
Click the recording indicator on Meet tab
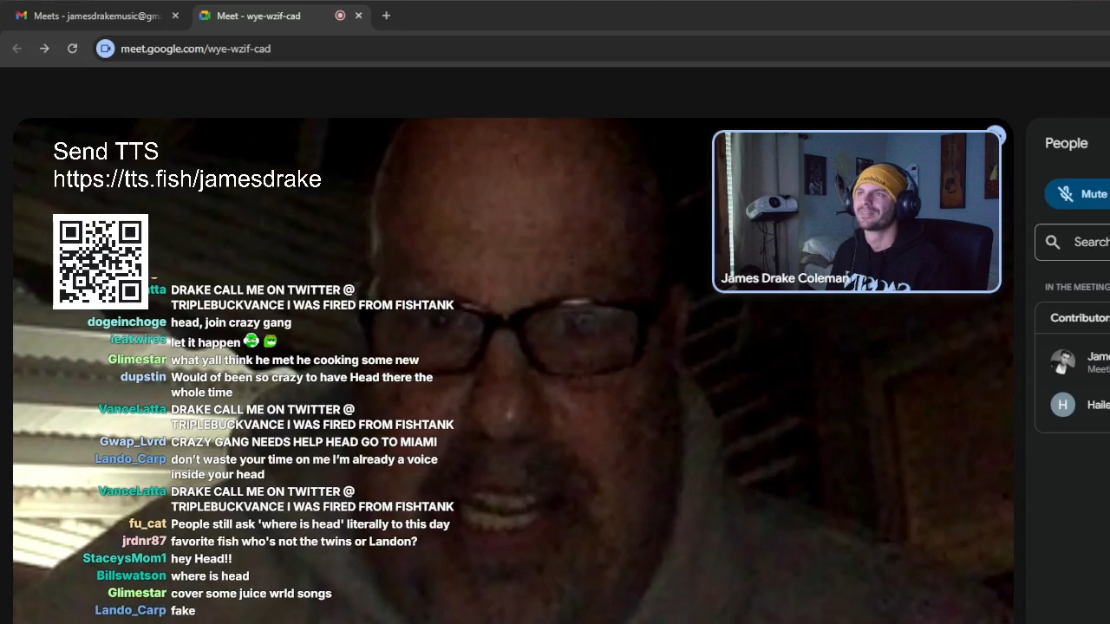pyautogui.click(x=340, y=16)
